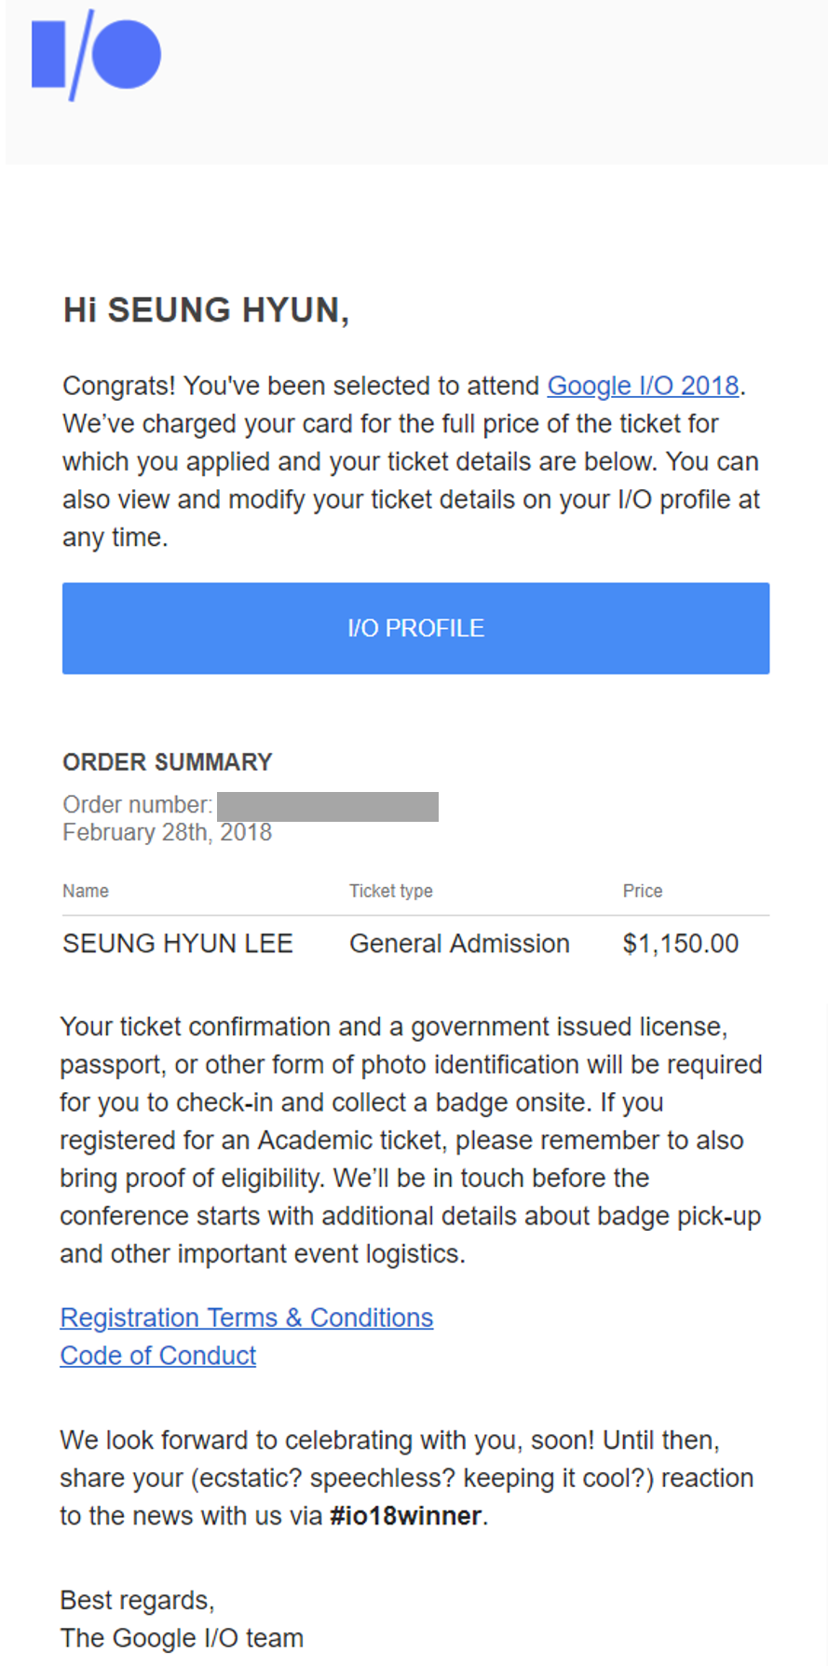
Task: Select the ORDER SUMMARY heading
Action: 168,762
